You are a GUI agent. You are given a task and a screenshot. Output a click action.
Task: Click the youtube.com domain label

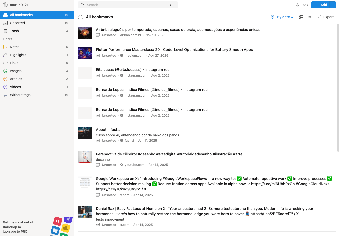click(x=135, y=165)
